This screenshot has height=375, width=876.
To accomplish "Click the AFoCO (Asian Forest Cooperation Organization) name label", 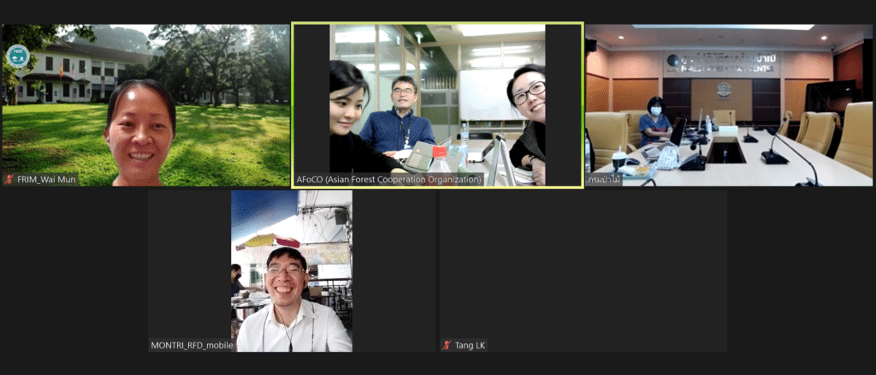I will (388, 180).
